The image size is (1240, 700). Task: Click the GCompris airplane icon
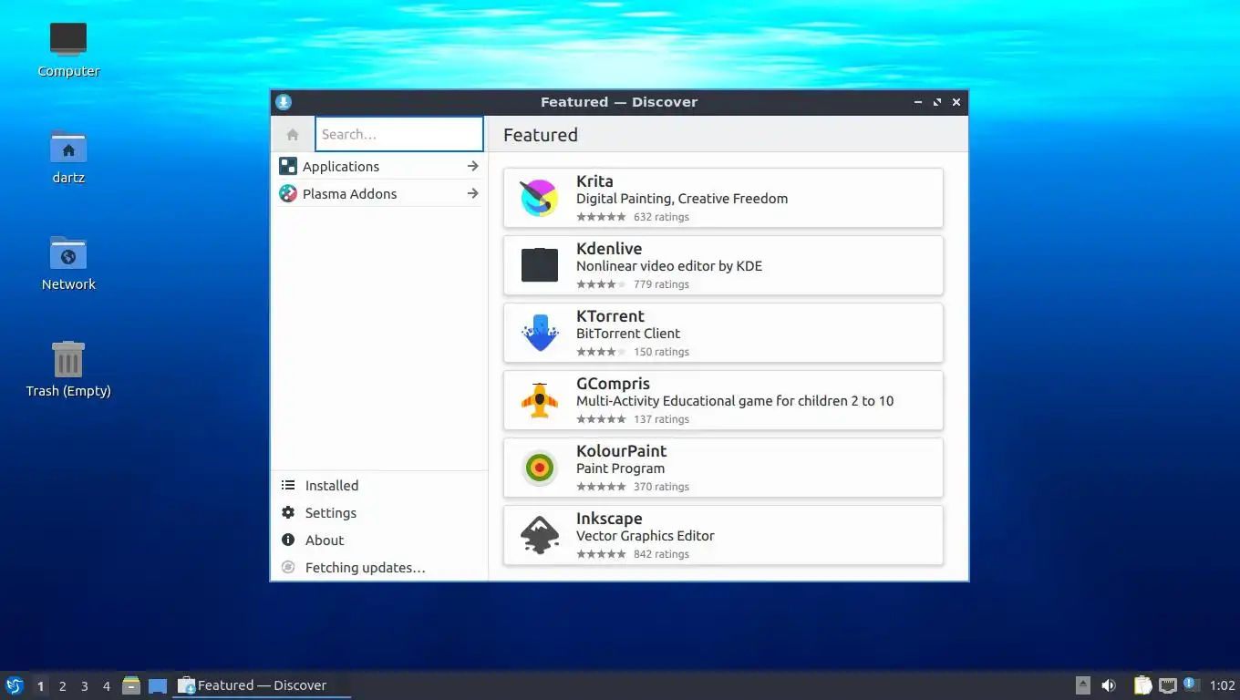click(x=539, y=400)
